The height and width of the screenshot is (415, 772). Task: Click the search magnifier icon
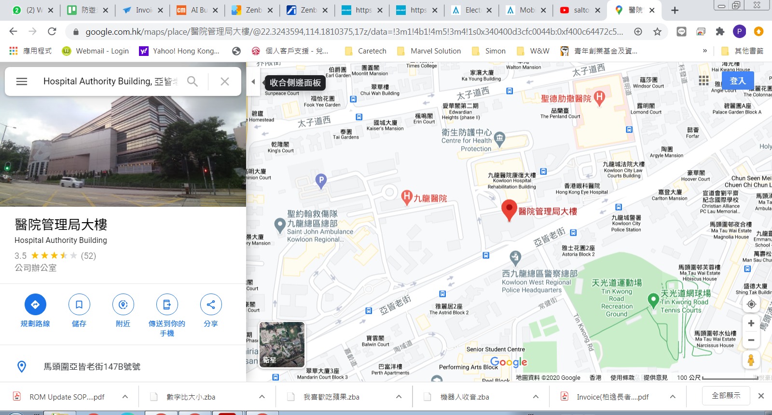193,81
